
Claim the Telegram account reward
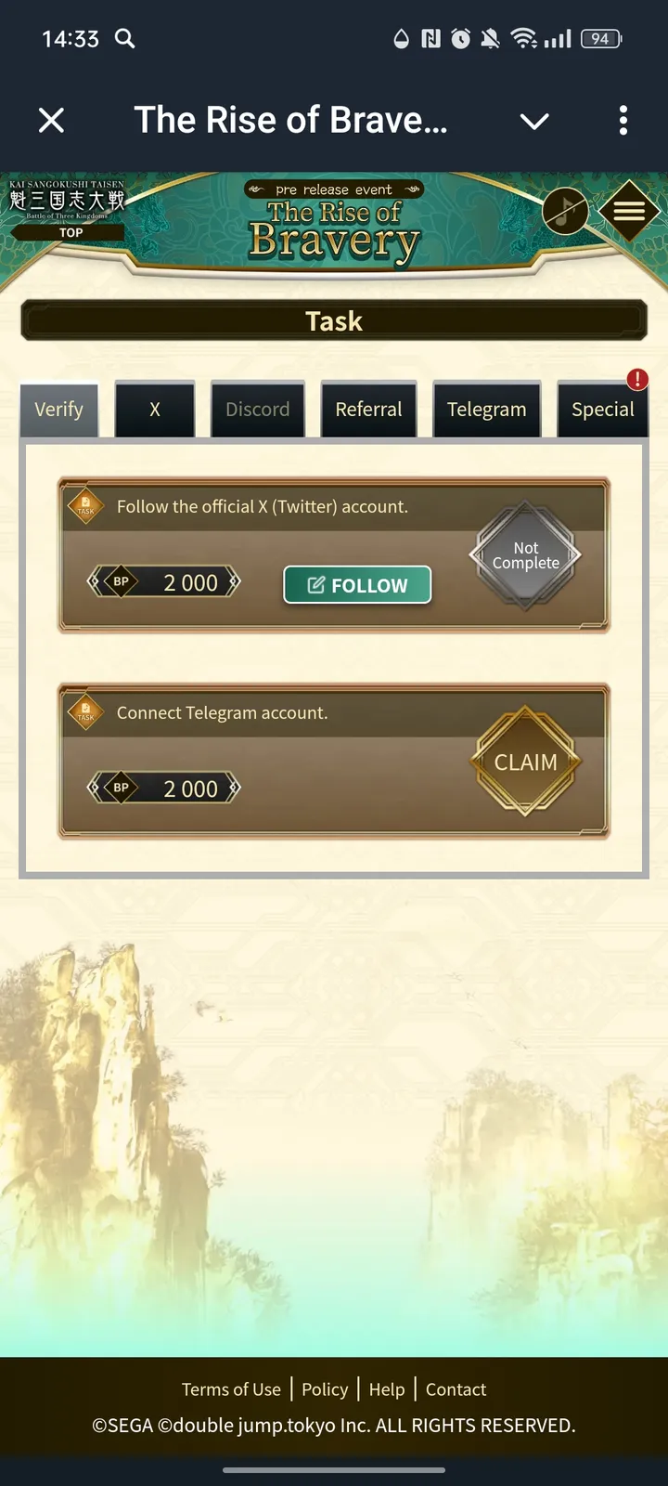click(526, 762)
